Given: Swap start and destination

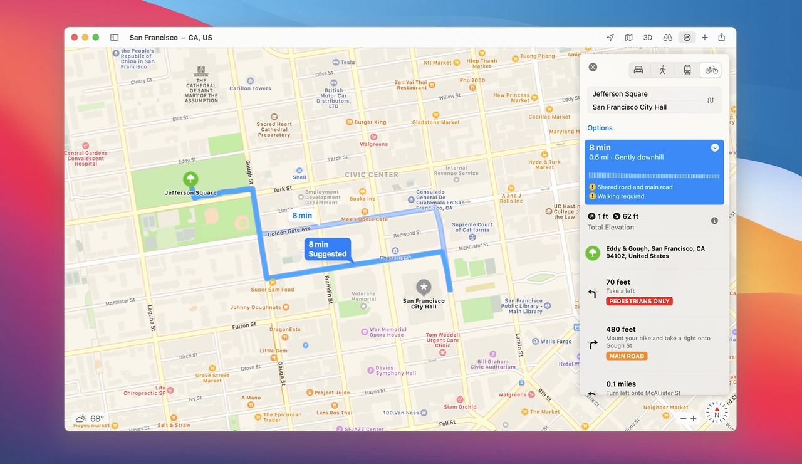Looking at the screenshot, I should (x=711, y=100).
